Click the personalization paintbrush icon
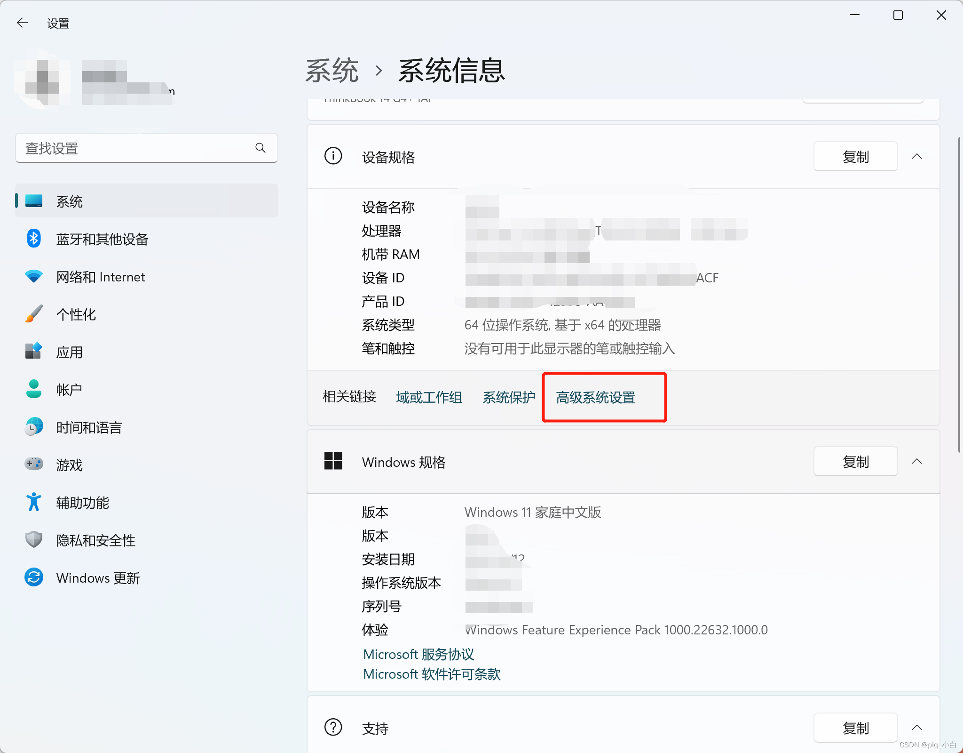Screen dimensions: 963x753 [x=34, y=314]
